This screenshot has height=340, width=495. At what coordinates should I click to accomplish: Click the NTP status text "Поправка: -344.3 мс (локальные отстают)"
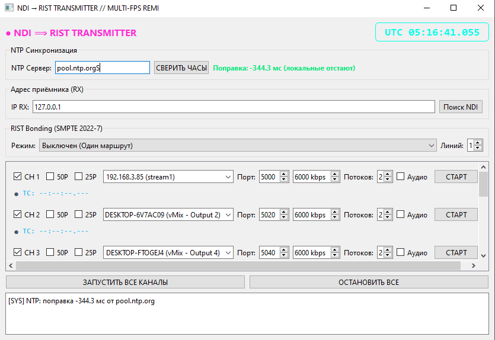tap(284, 68)
